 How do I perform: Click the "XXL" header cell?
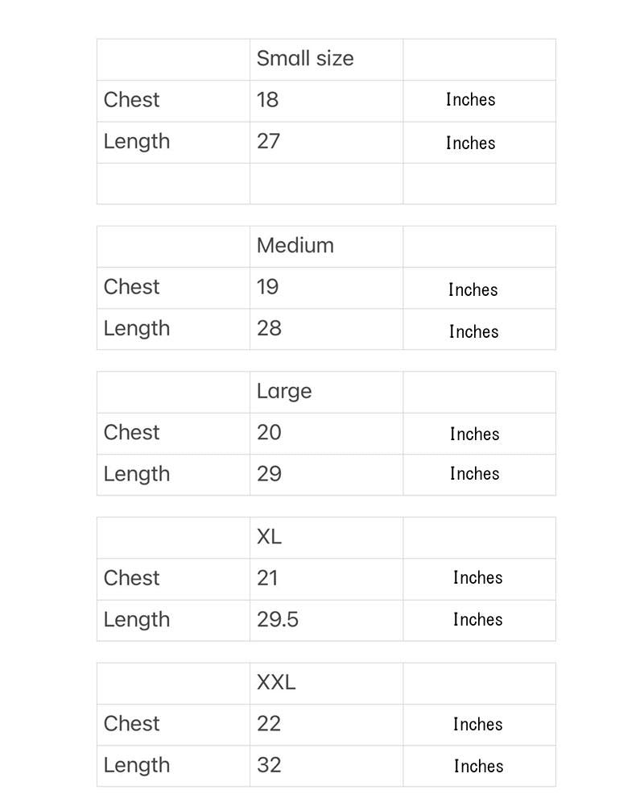coord(276,683)
